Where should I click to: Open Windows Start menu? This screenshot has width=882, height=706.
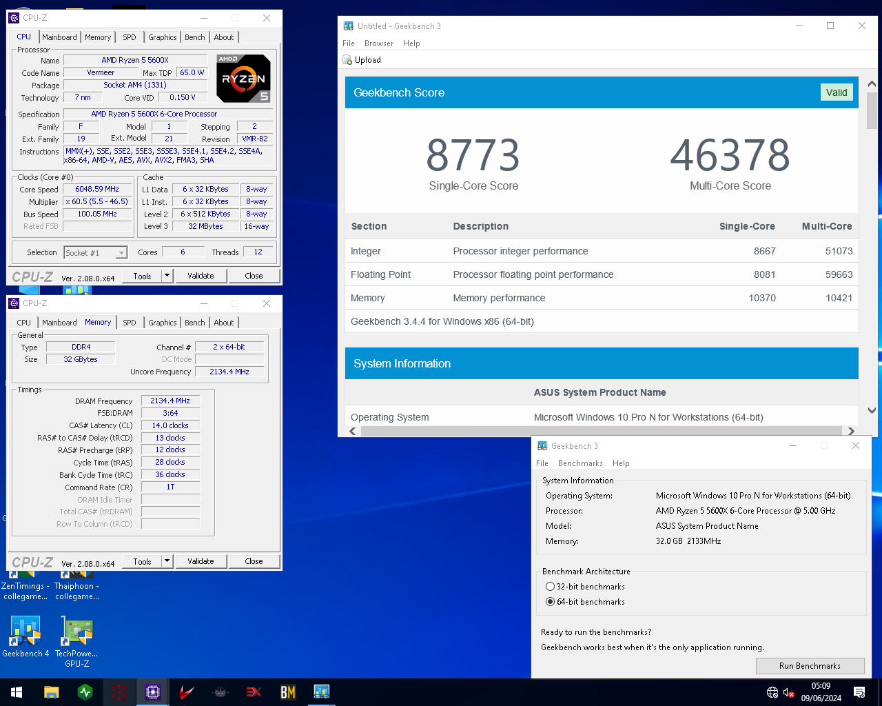[x=17, y=692]
